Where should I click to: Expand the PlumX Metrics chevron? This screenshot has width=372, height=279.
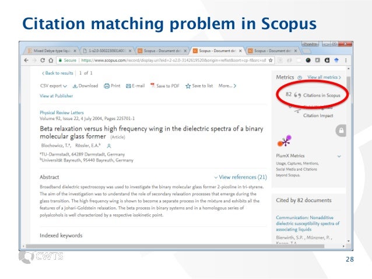(339, 156)
